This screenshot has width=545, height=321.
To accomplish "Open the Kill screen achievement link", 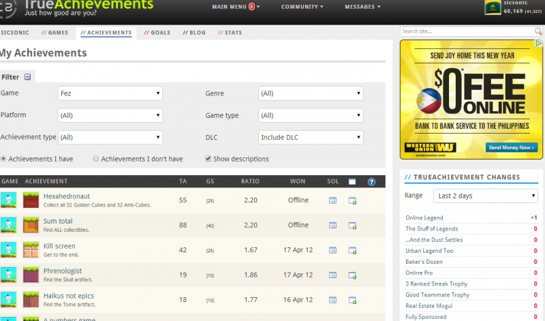I will pos(59,246).
